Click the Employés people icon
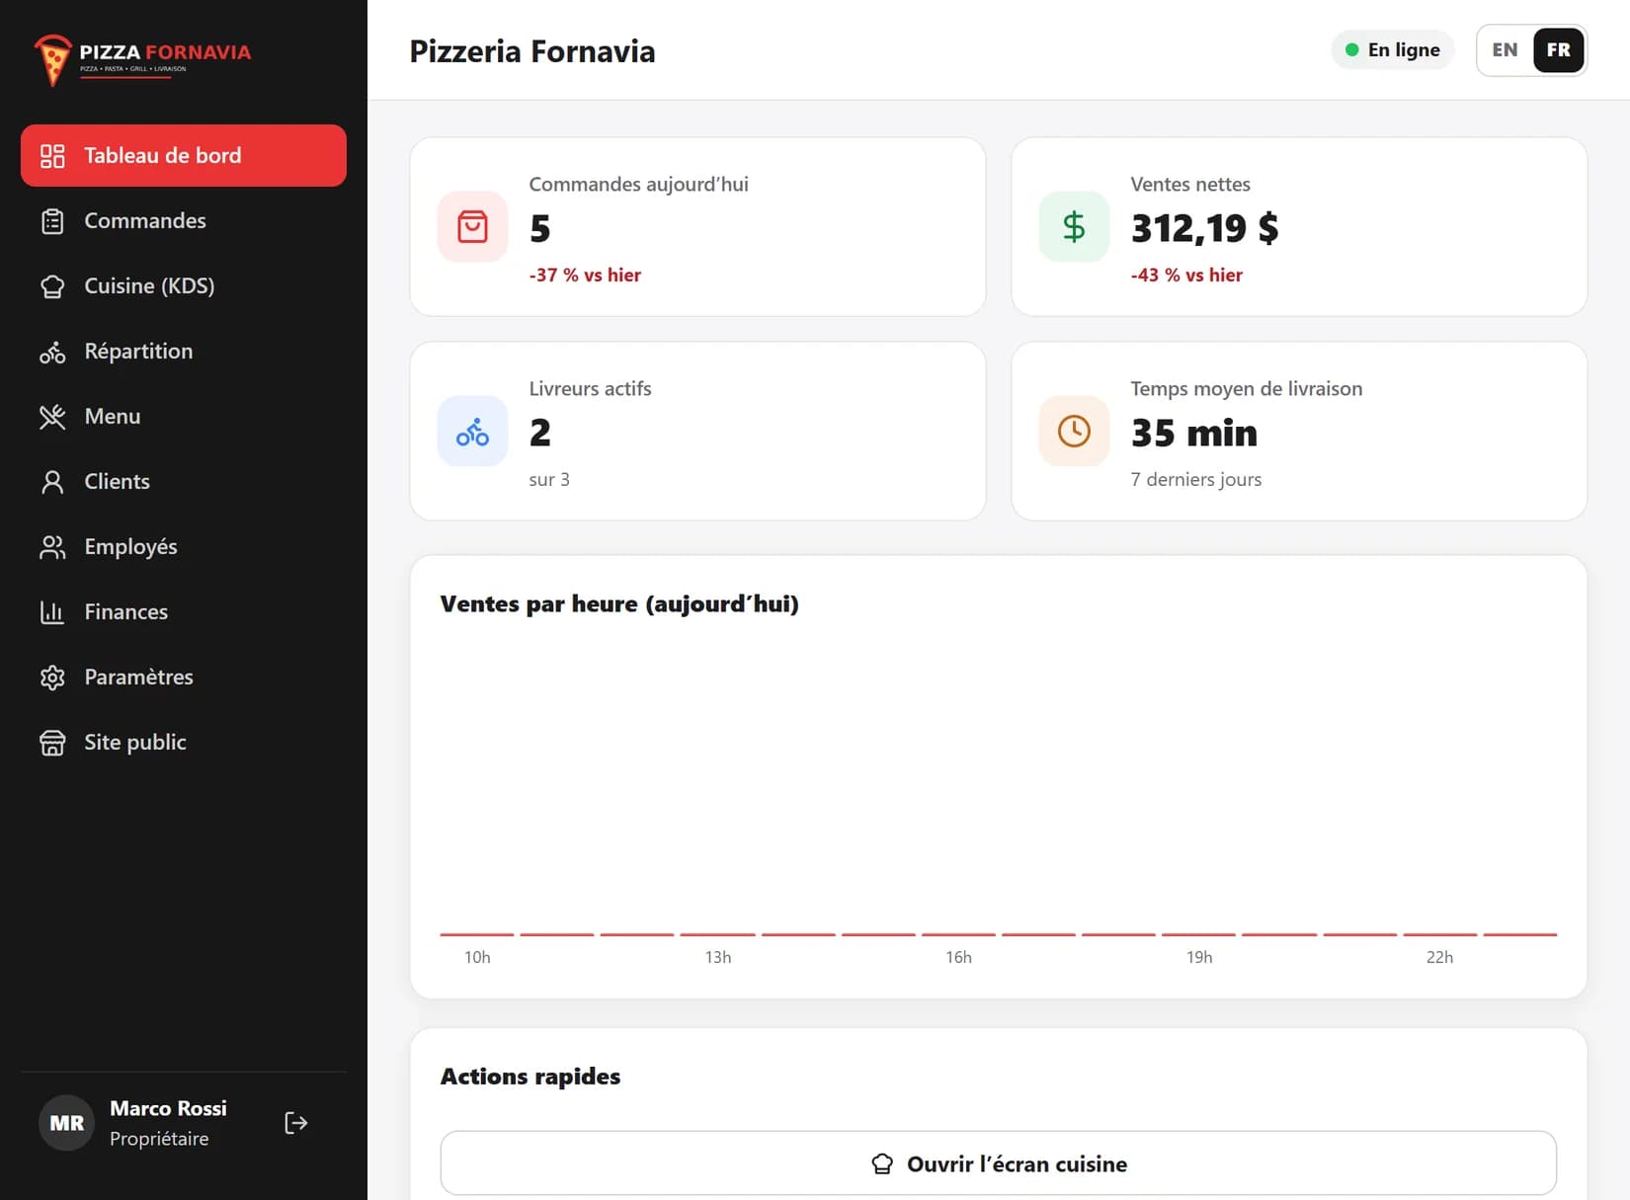The width and height of the screenshot is (1630, 1200). coord(52,547)
